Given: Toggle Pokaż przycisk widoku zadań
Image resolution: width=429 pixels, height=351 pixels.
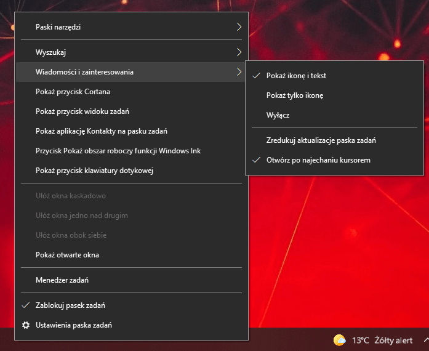Looking at the screenshot, I should (x=131, y=111).
